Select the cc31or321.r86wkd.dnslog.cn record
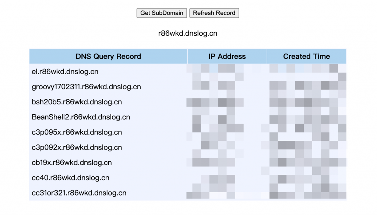This screenshot has height=215, width=377. point(79,193)
